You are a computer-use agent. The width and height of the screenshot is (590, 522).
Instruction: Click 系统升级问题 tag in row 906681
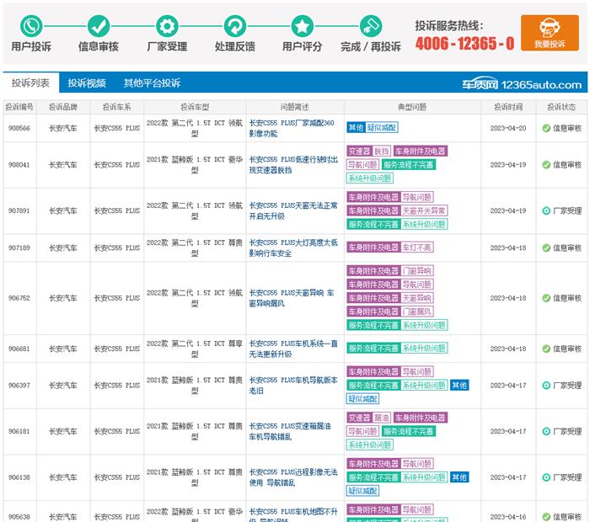pyautogui.click(x=424, y=349)
